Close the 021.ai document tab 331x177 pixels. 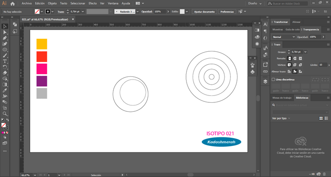click(x=73, y=19)
